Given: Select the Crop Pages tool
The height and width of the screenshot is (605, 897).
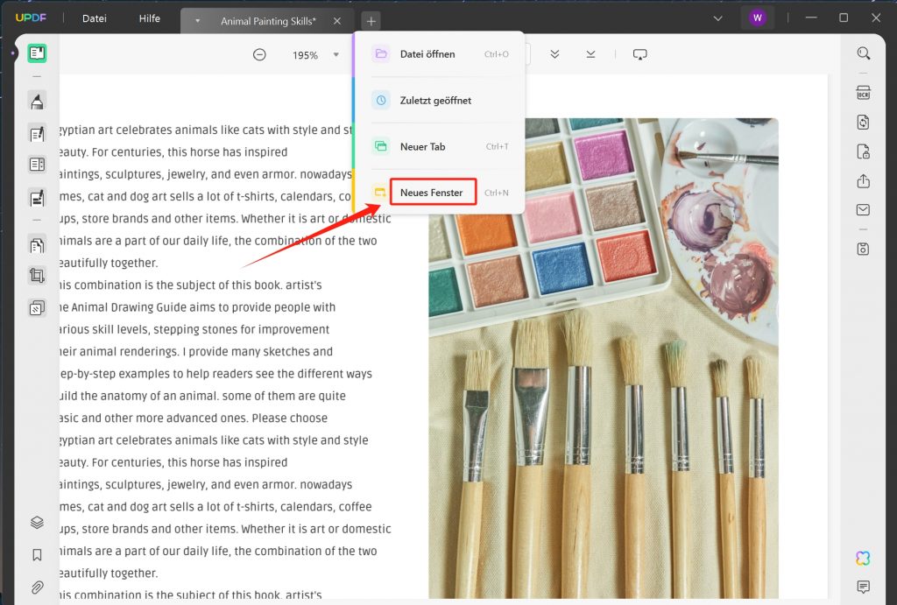Looking at the screenshot, I should pyautogui.click(x=37, y=276).
